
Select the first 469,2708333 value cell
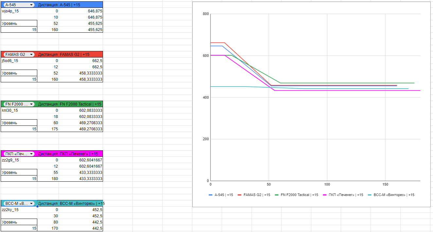(81, 123)
